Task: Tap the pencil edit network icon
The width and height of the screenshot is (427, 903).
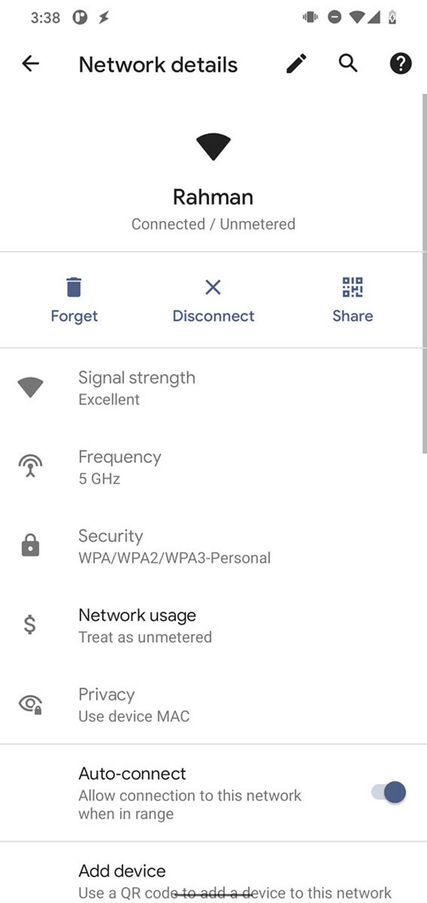Action: tap(296, 64)
